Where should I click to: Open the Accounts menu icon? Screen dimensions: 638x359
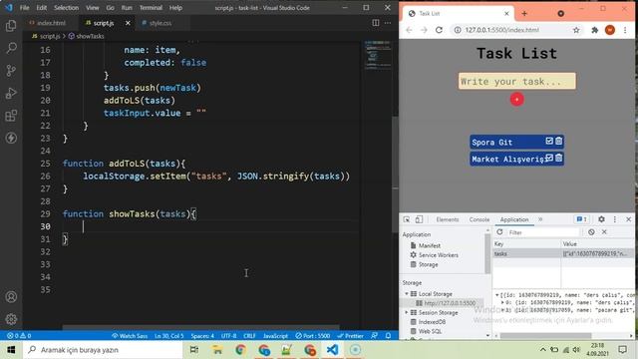point(11,297)
